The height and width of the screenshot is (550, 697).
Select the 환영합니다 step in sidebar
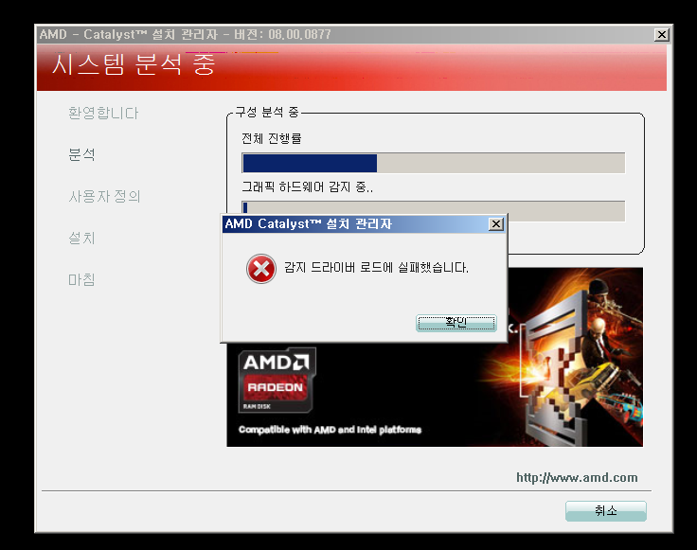(x=103, y=114)
